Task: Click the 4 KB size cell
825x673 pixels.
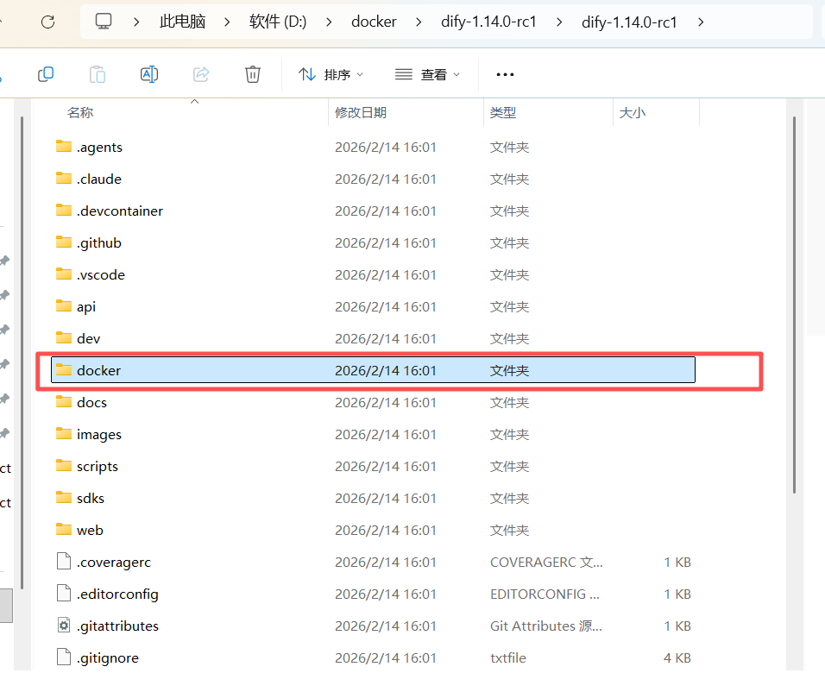Action: pyautogui.click(x=677, y=657)
